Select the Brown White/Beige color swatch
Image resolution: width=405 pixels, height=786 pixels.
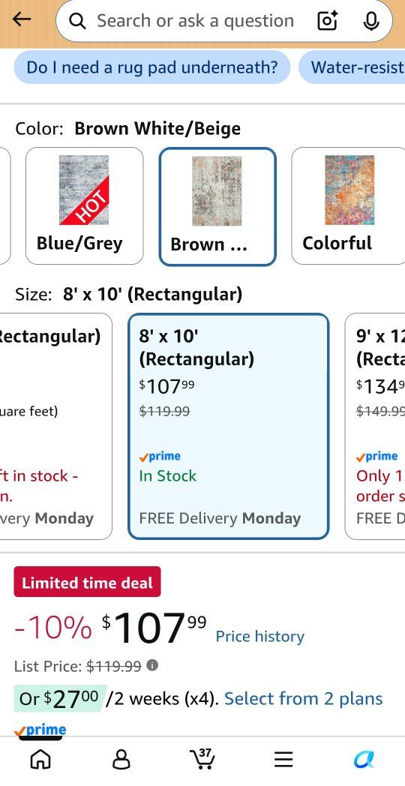click(217, 206)
